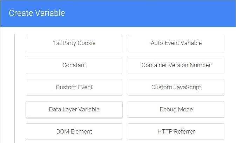Create a variable holding a constant value

[x=74, y=65]
